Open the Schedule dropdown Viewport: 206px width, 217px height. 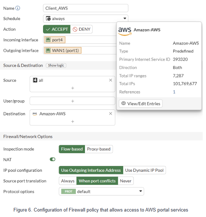(85, 19)
